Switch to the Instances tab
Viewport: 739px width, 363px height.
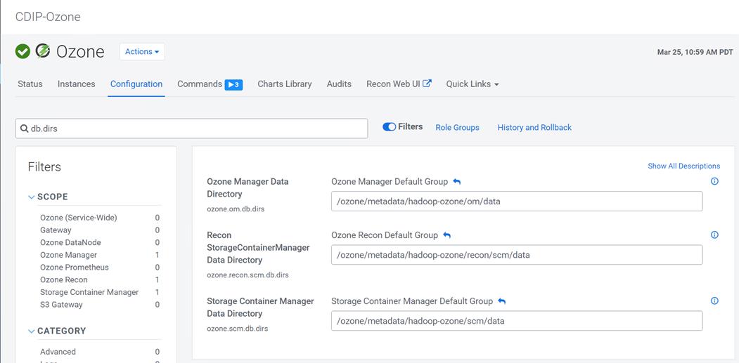coord(76,84)
